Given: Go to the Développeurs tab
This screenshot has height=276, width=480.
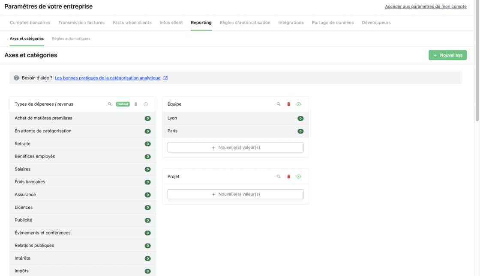Looking at the screenshot, I should [376, 23].
